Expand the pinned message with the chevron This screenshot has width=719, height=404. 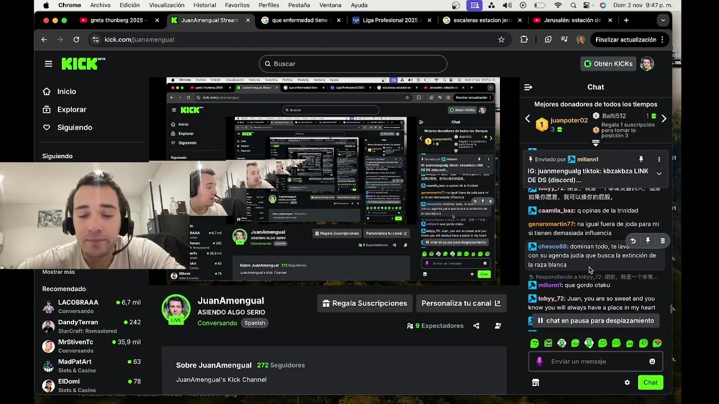click(x=659, y=173)
